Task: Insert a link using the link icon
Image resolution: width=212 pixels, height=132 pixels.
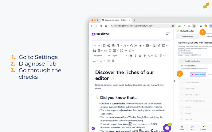Action: pos(159,46)
